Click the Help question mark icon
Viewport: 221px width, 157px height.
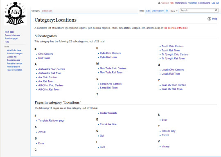coord(209,19)
